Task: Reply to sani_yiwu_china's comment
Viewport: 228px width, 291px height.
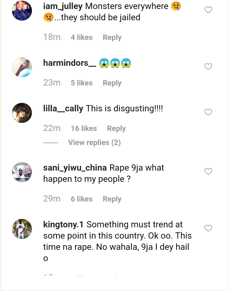Action: 112,199
